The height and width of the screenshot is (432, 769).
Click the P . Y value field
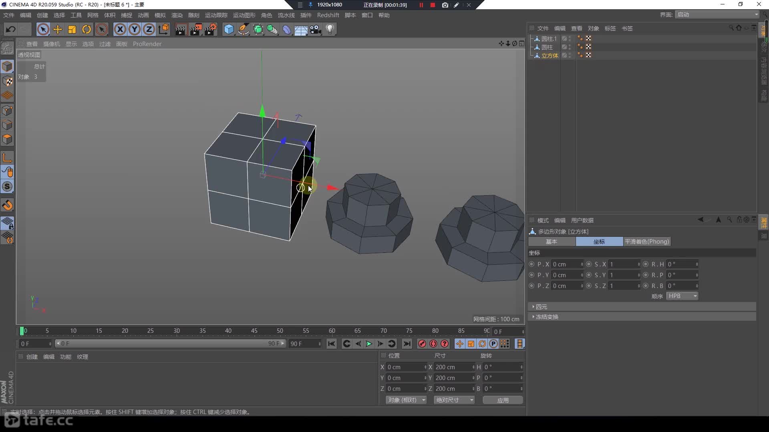pos(567,275)
